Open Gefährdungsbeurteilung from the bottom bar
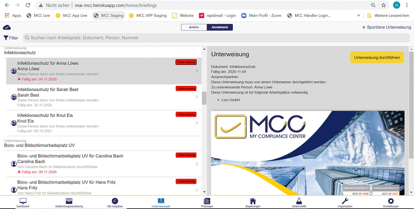414x209 pixels. click(69, 202)
